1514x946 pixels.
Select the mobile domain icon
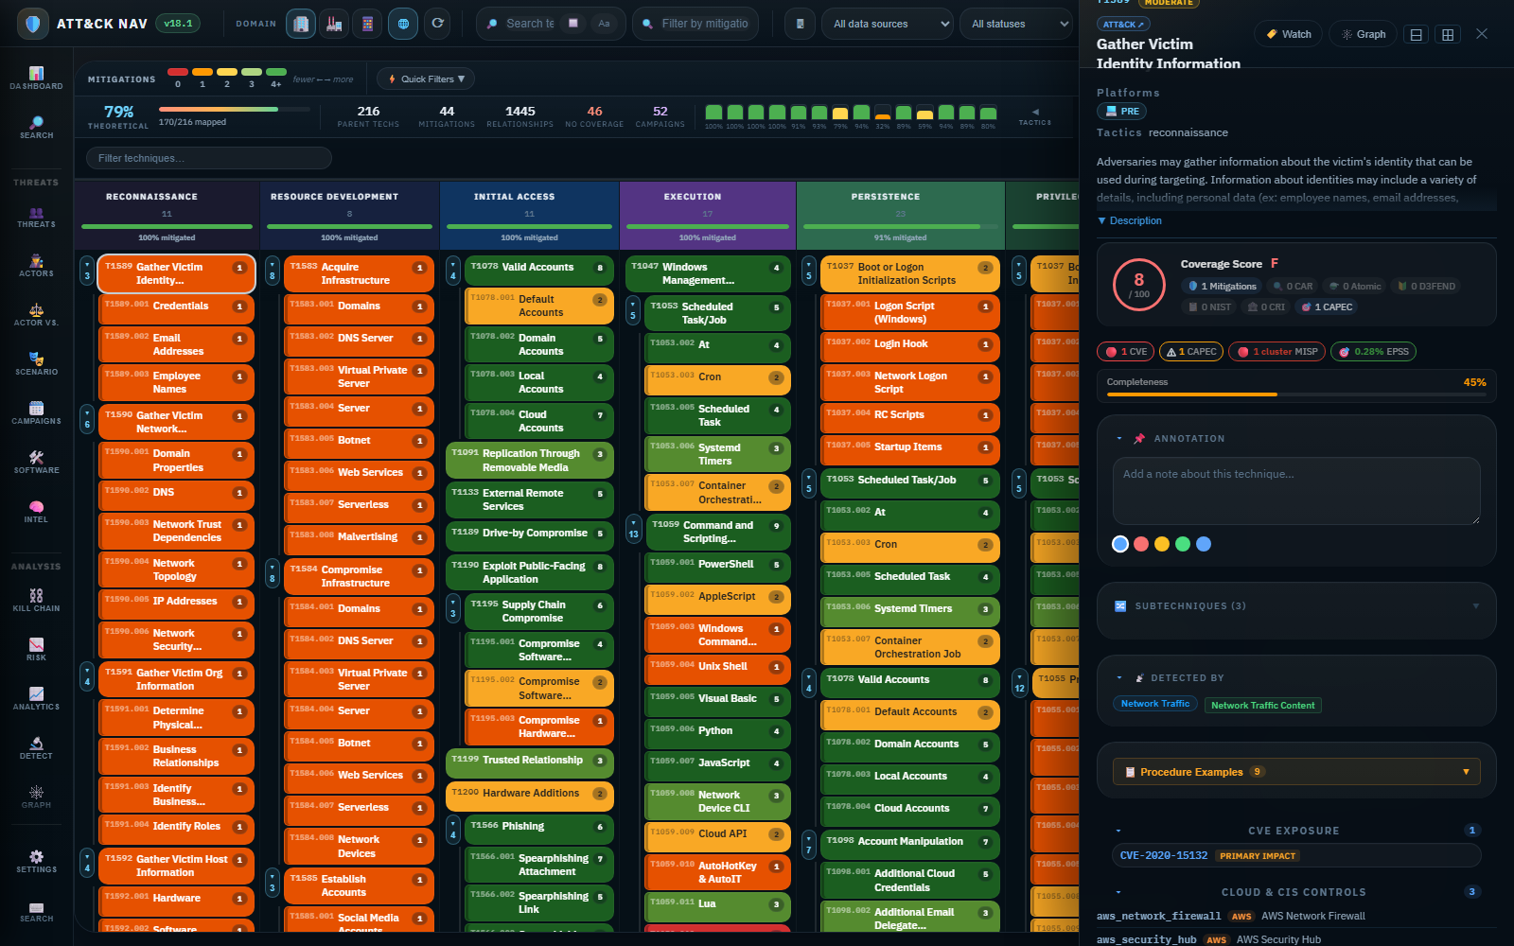pos(368,24)
